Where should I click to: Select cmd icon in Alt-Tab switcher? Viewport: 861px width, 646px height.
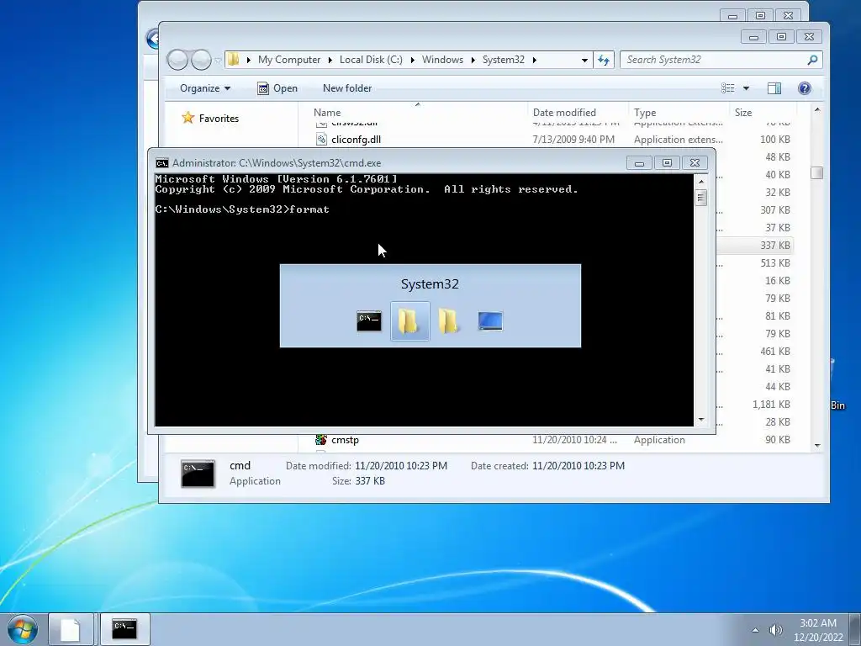click(x=368, y=321)
